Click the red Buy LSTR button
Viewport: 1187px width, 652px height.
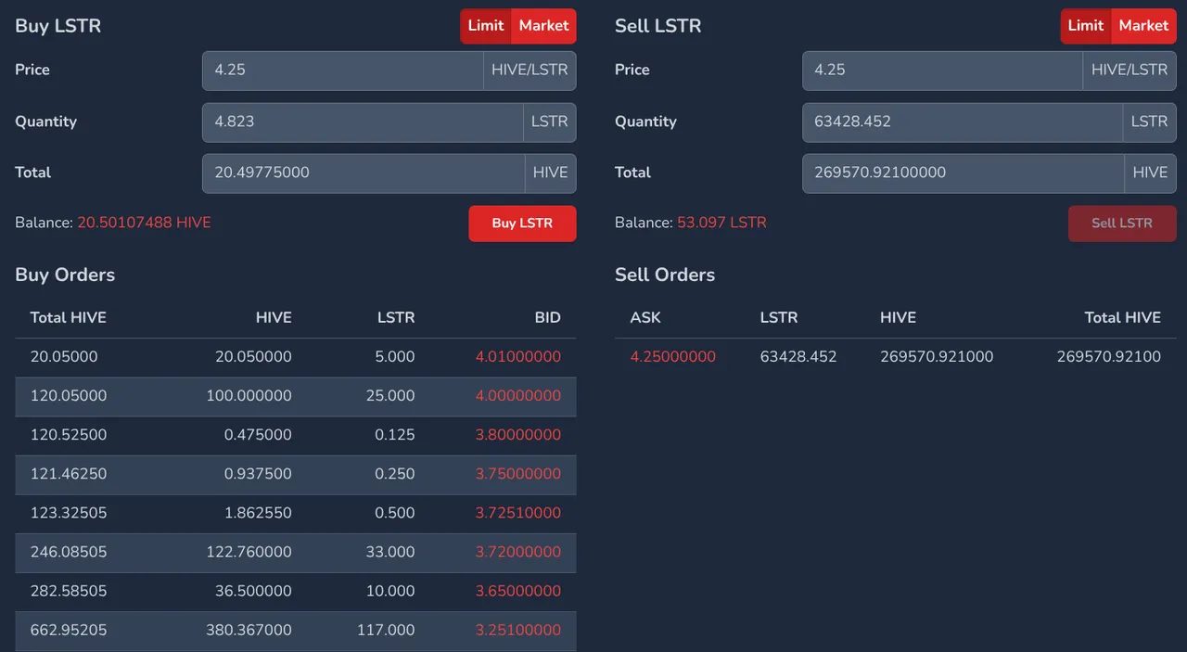tap(522, 224)
